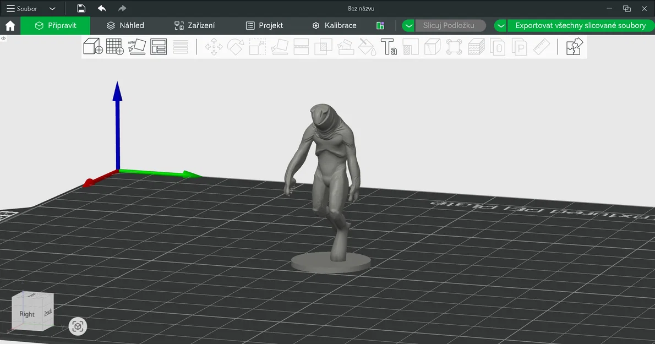Run Auto orient from the toolbar
The width and height of the screenshot is (655, 344).
[x=137, y=47]
